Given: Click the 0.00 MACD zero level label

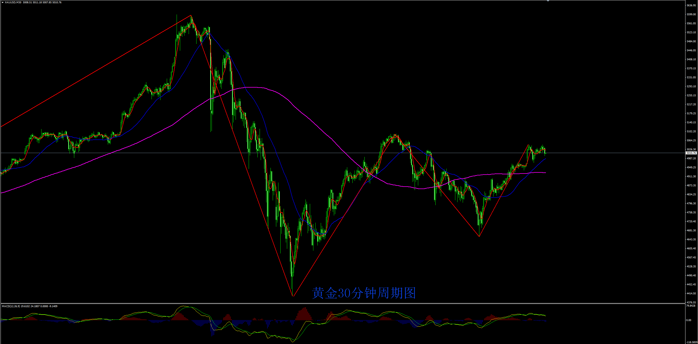Looking at the screenshot, I should point(689,320).
